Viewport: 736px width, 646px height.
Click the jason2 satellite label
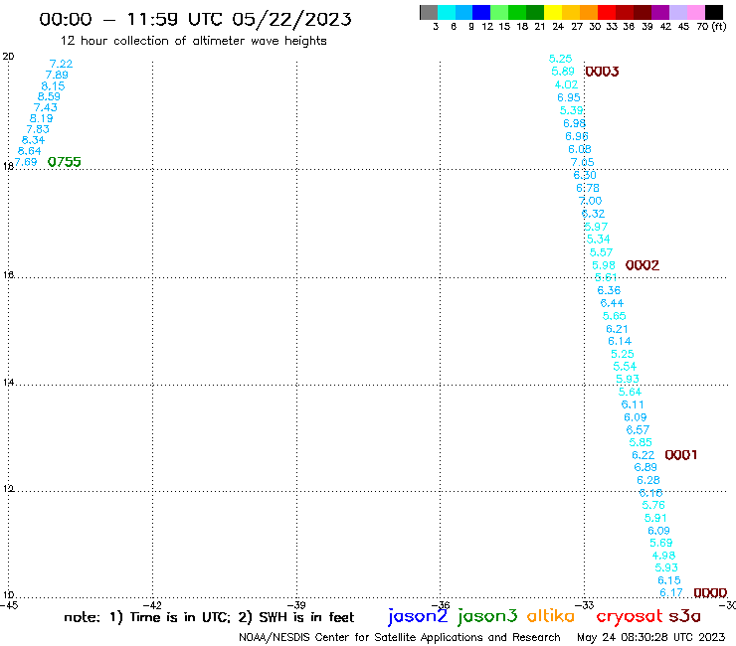click(418, 616)
